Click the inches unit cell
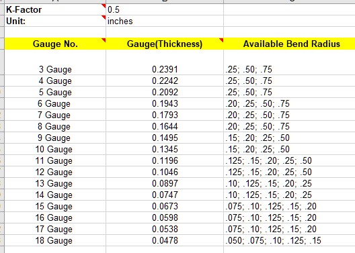The width and height of the screenshot is (355, 253). pyautogui.click(x=165, y=21)
